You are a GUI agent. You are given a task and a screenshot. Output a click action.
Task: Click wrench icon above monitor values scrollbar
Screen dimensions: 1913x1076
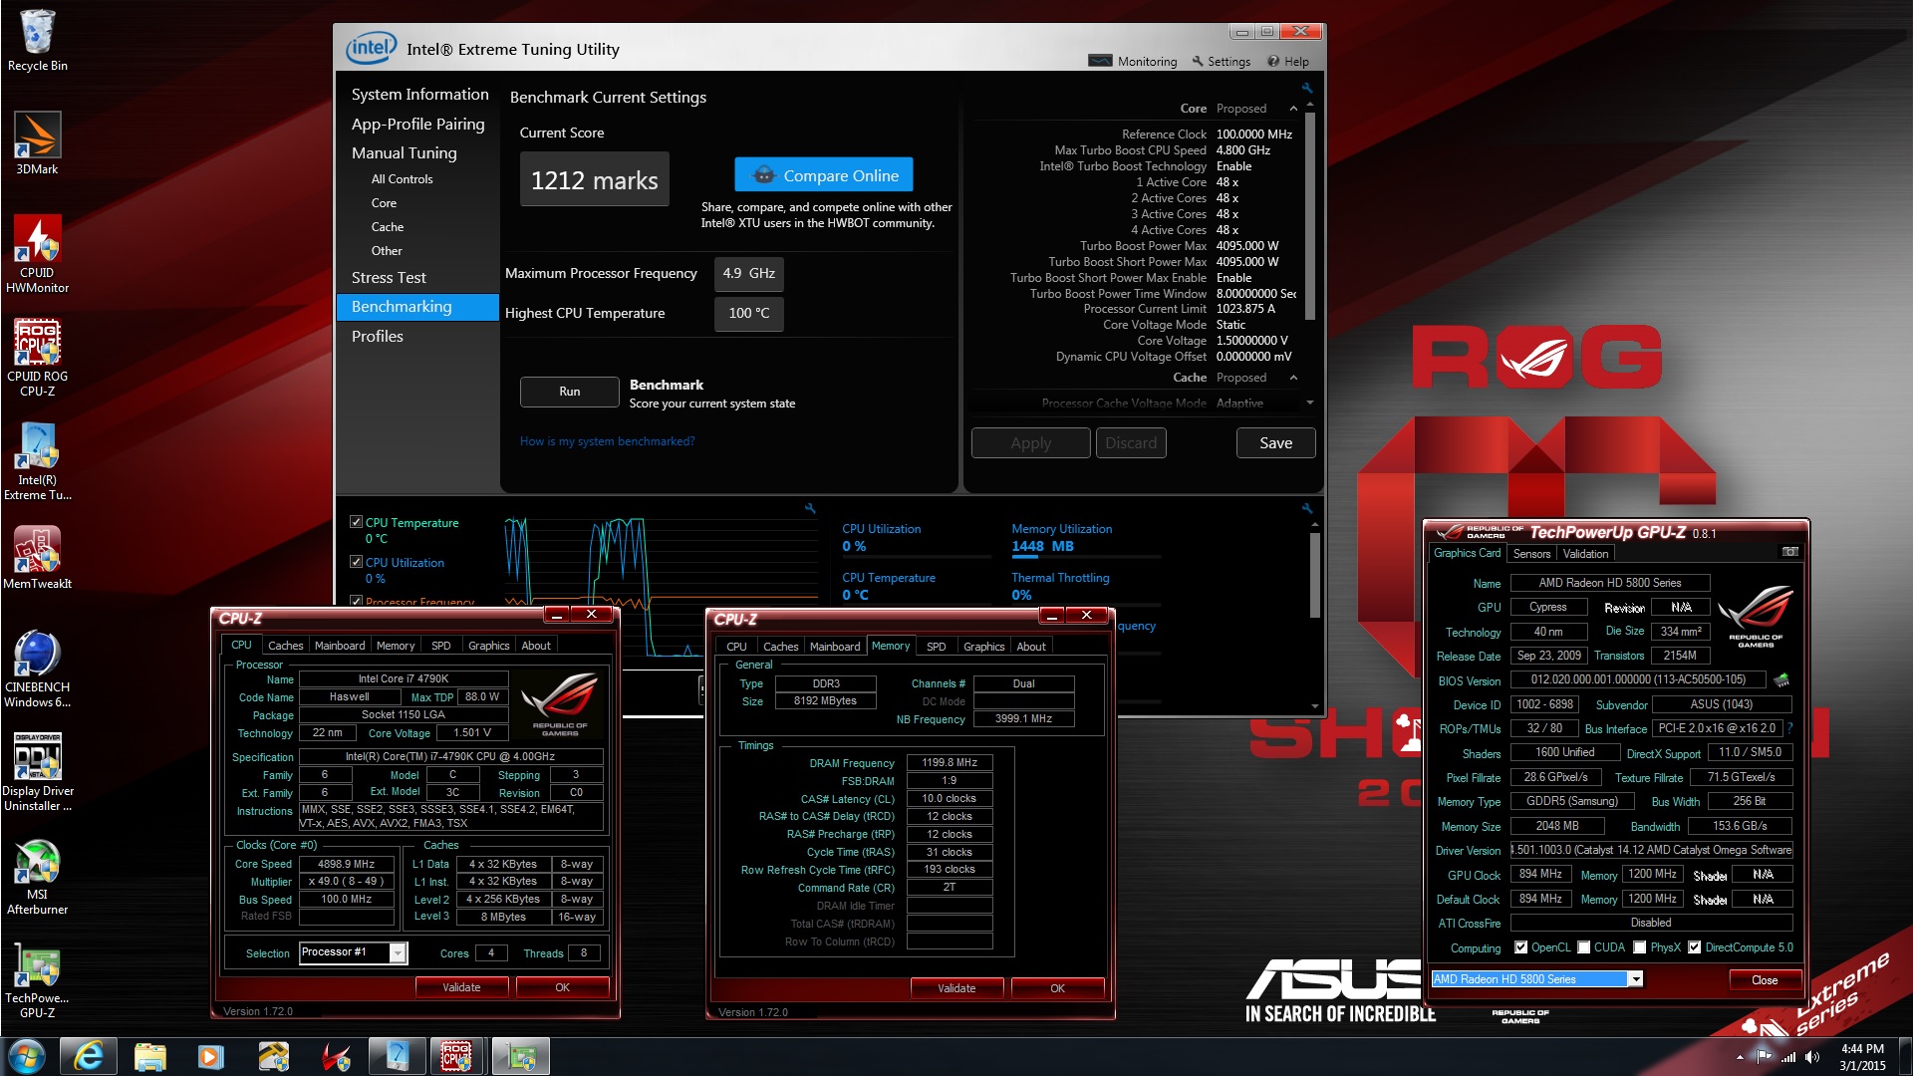pos(1307,508)
